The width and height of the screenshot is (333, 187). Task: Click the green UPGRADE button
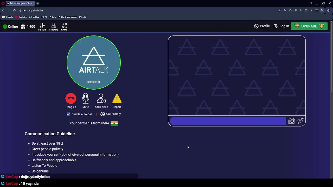point(309,26)
